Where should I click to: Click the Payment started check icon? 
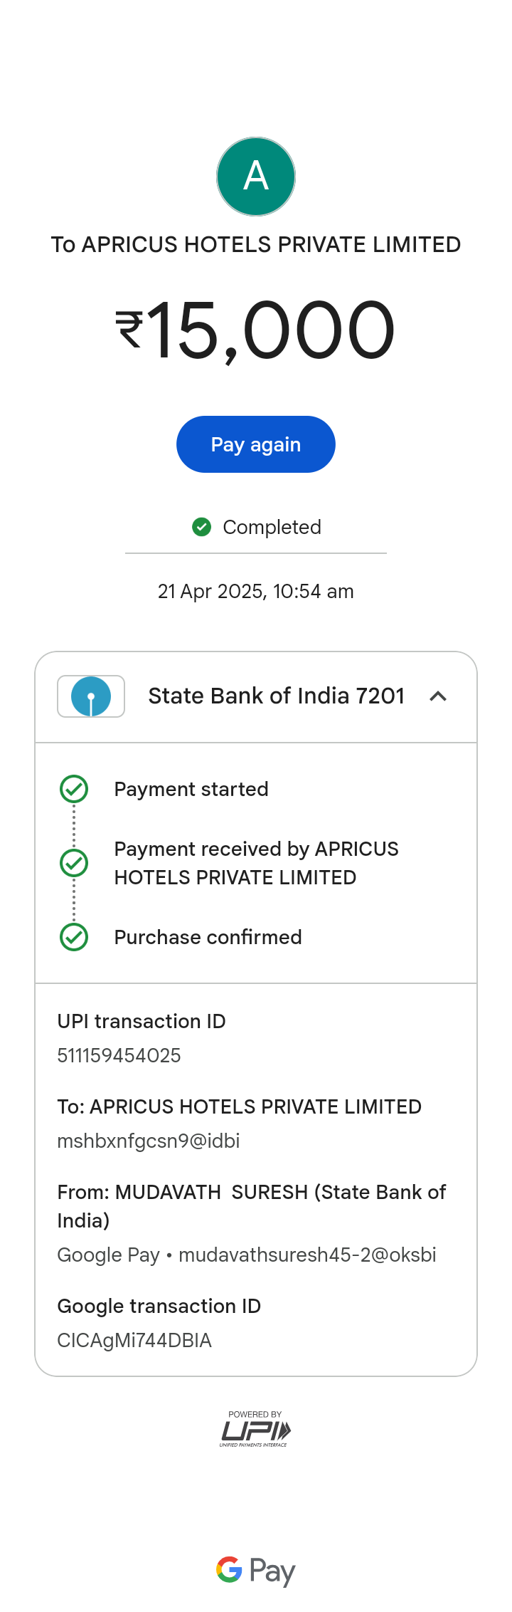pos(74,789)
